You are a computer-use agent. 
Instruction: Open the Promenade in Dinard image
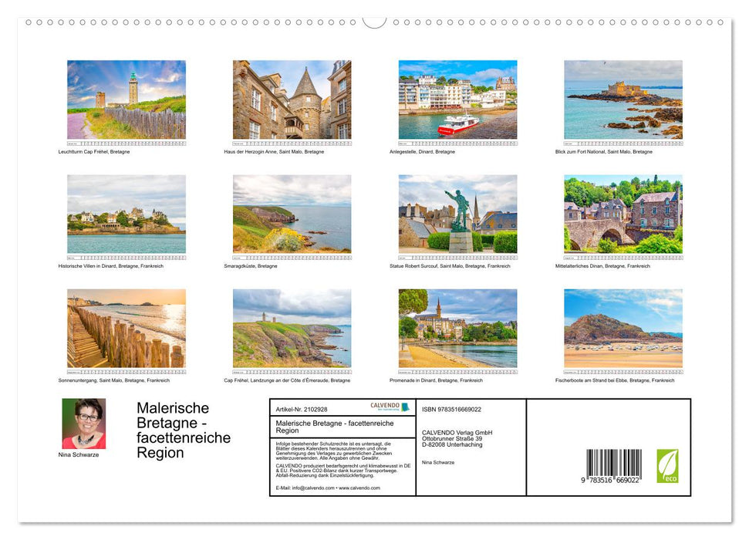tap(457, 328)
